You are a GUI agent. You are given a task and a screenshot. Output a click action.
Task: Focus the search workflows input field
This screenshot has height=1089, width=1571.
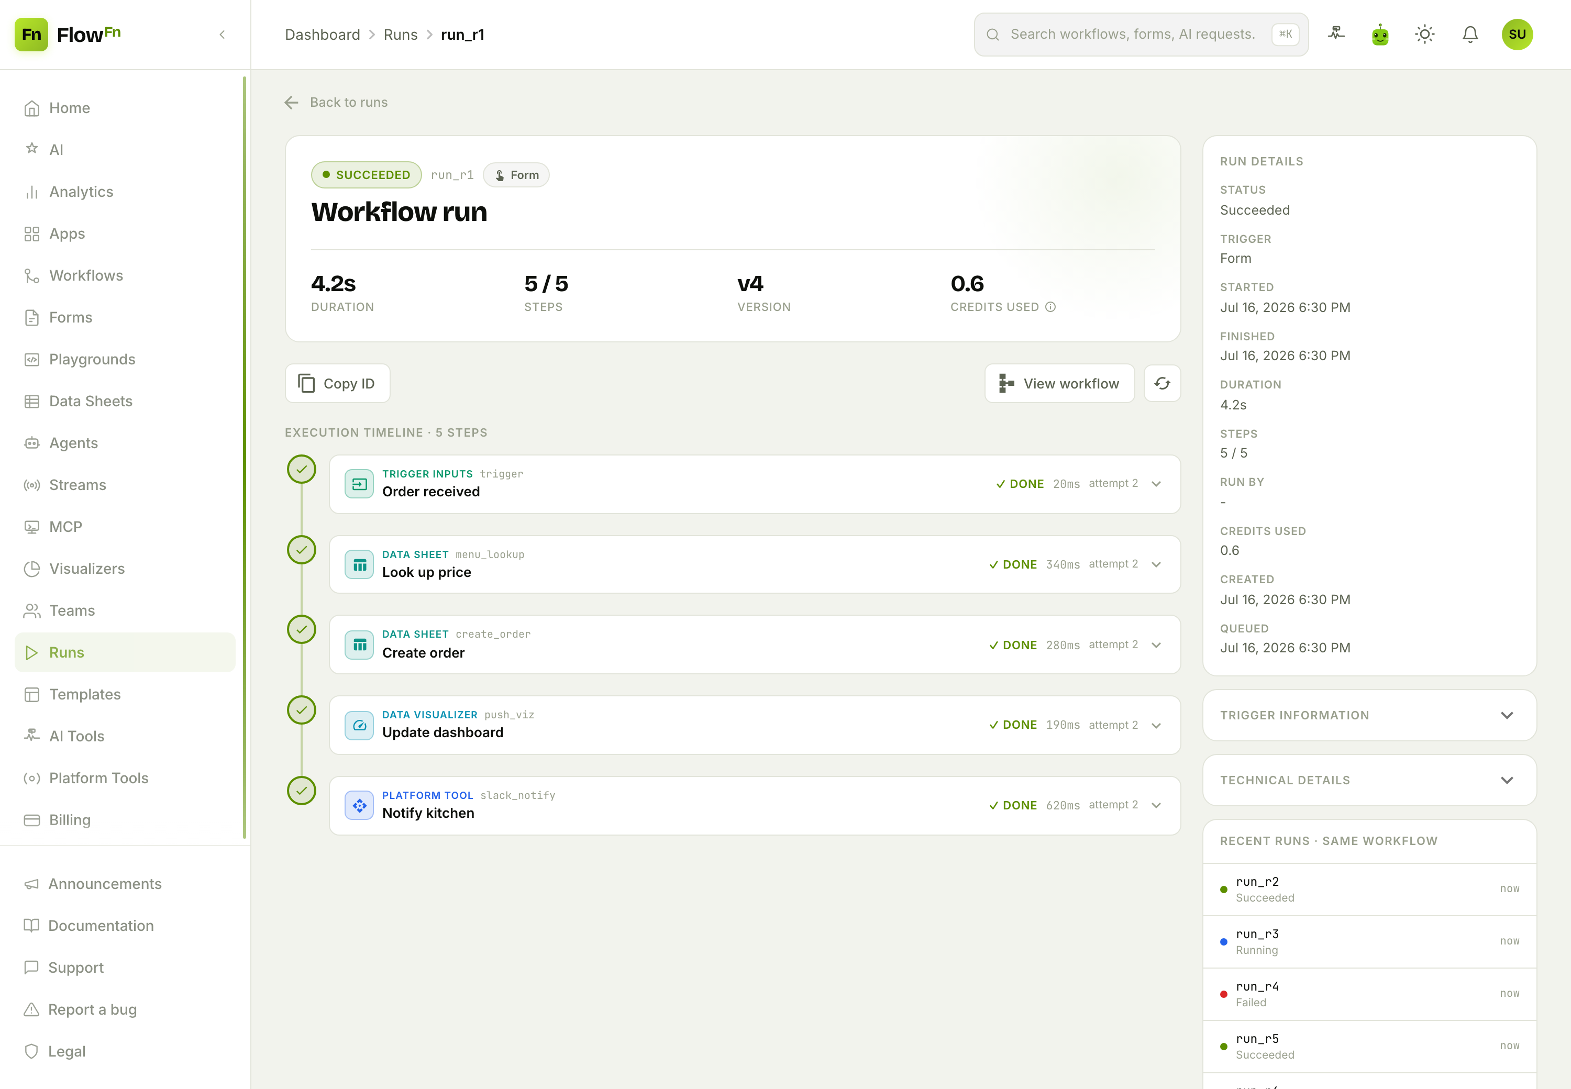1141,34
